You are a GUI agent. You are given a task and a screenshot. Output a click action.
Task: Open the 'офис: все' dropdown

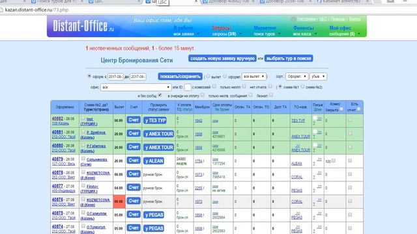(136, 87)
